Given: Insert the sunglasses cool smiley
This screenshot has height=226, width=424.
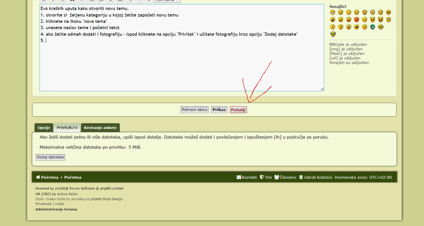Looking at the screenshot, I should pos(388,12).
